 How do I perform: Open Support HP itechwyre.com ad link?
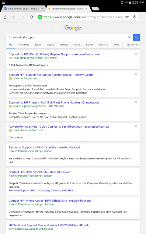[51, 75]
